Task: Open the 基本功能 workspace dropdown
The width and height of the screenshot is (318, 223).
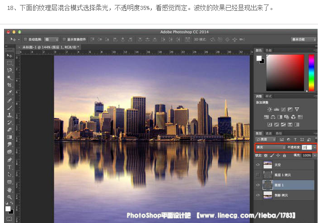Action: point(304,40)
